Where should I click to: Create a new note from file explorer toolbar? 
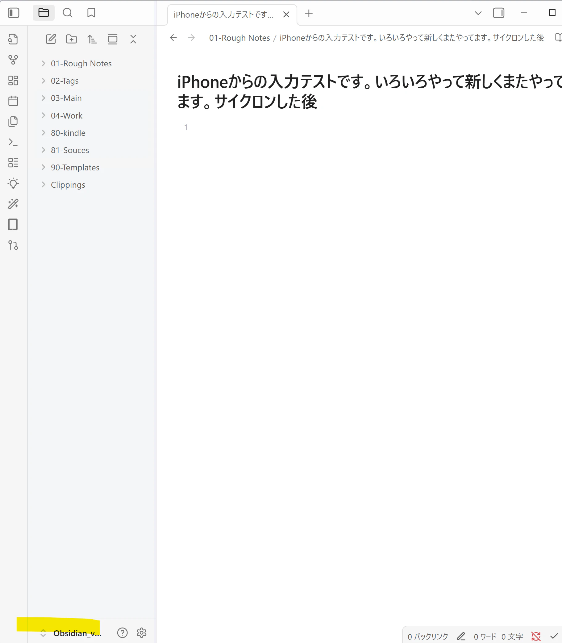point(51,39)
